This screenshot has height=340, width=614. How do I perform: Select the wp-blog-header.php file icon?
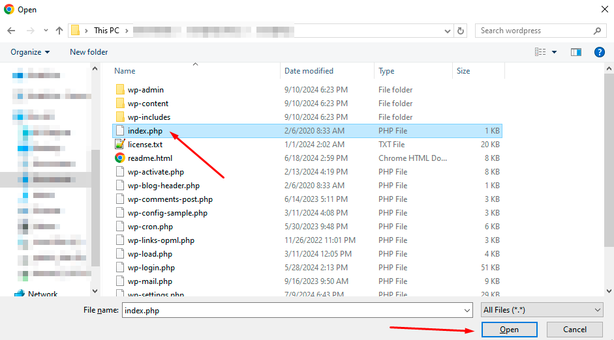coord(120,185)
